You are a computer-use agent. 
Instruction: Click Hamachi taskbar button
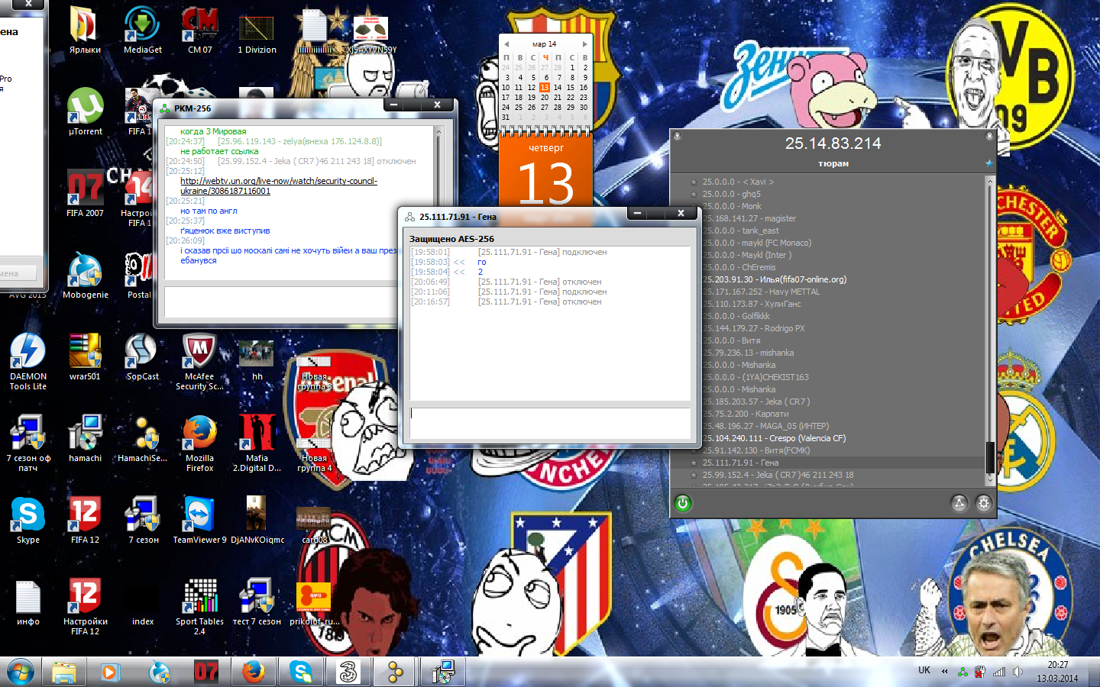pyautogui.click(x=396, y=672)
